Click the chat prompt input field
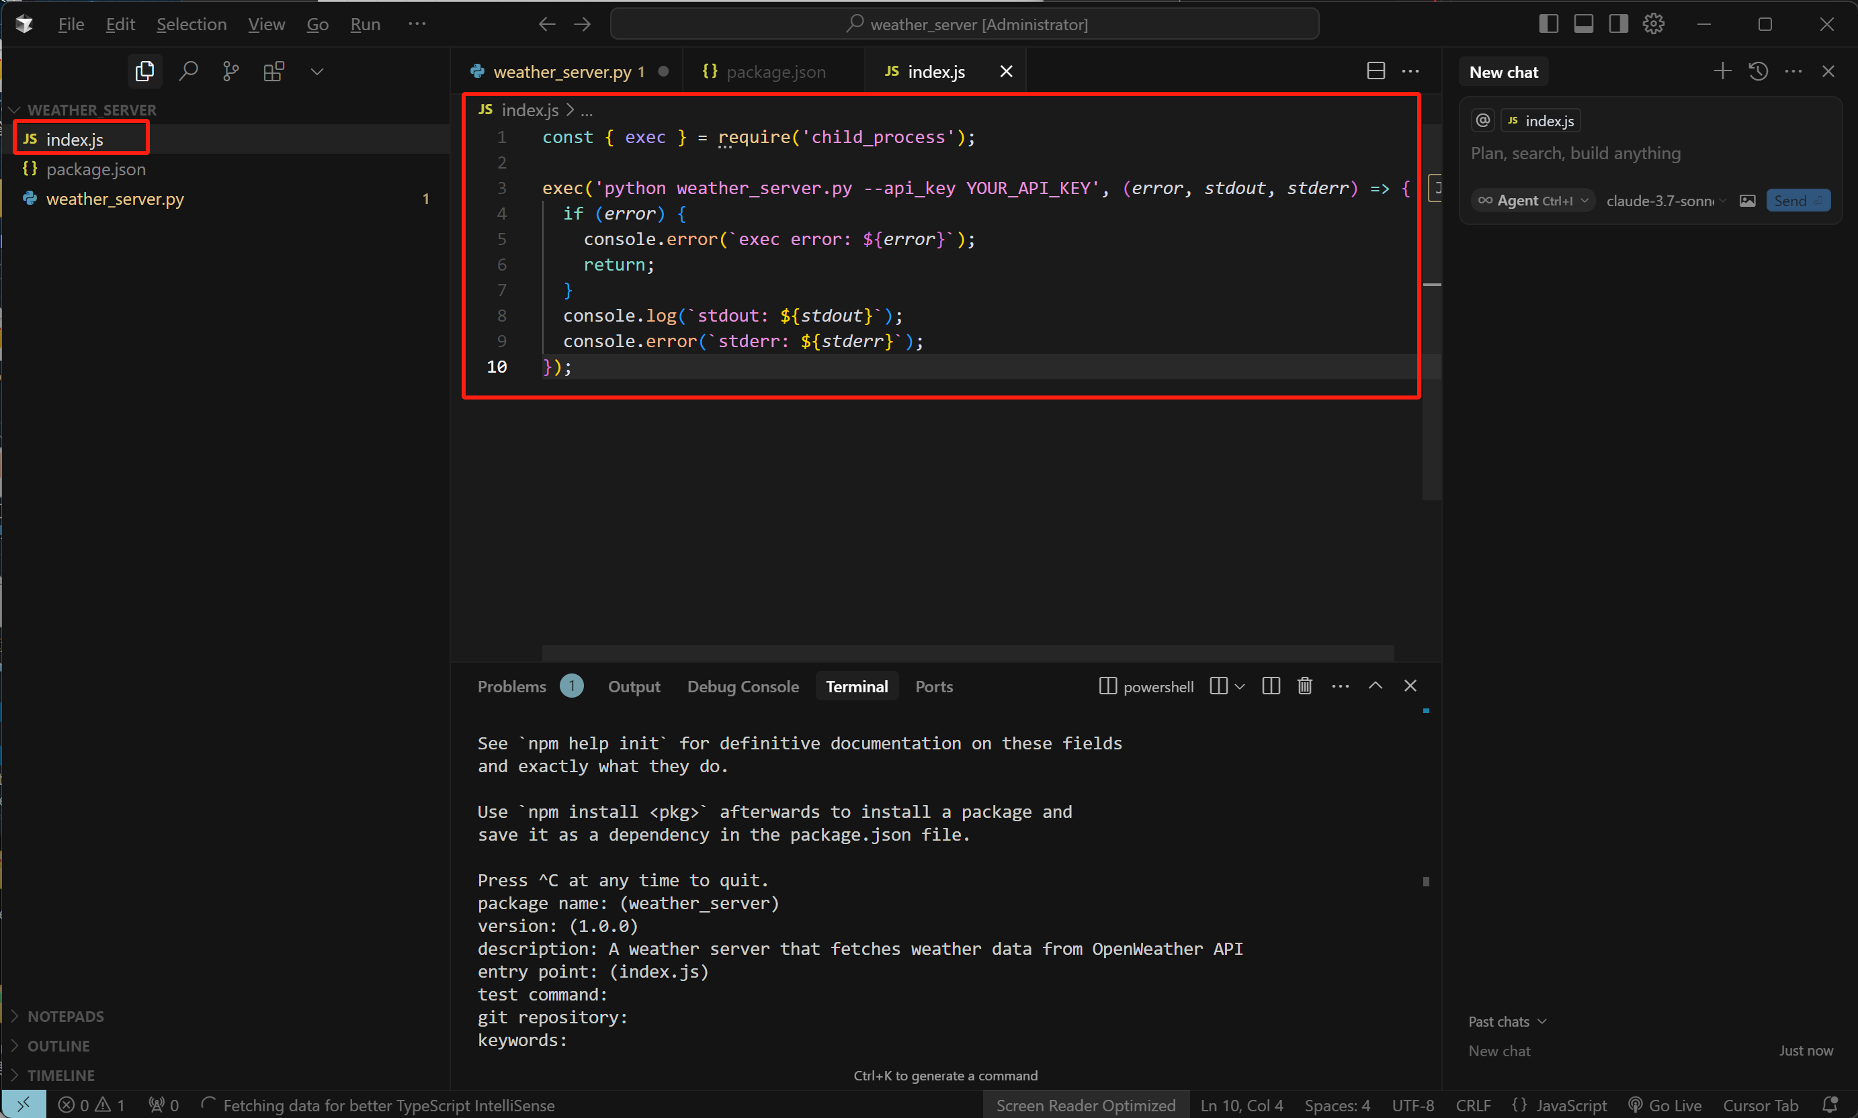The height and width of the screenshot is (1118, 1858). tap(1650, 153)
